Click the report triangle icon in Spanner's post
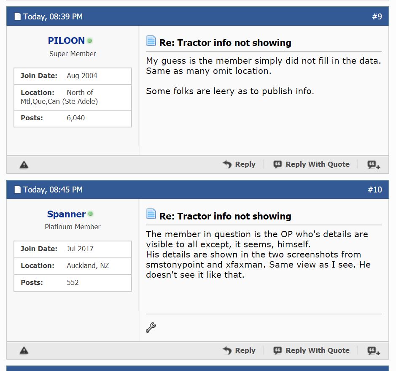The width and height of the screenshot is (396, 371). click(x=24, y=350)
